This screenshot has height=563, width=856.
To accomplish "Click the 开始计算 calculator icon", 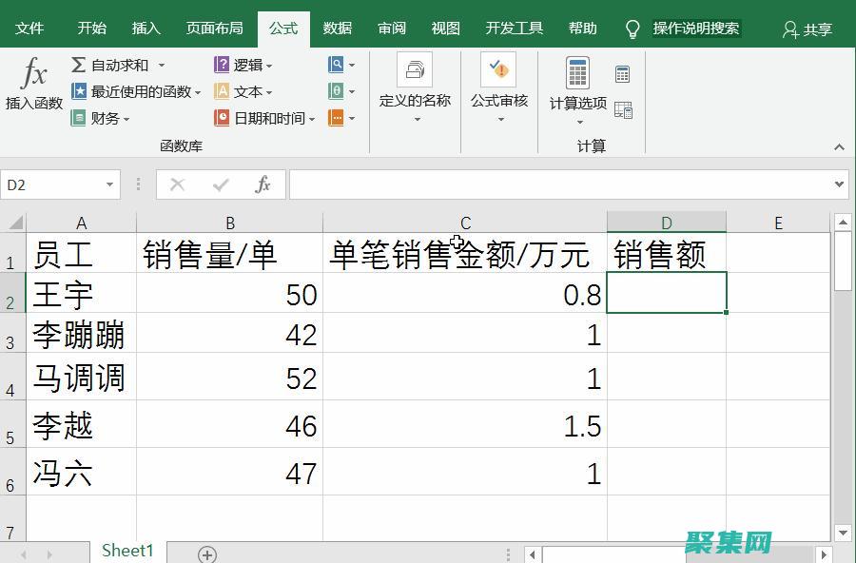I will pos(623,73).
